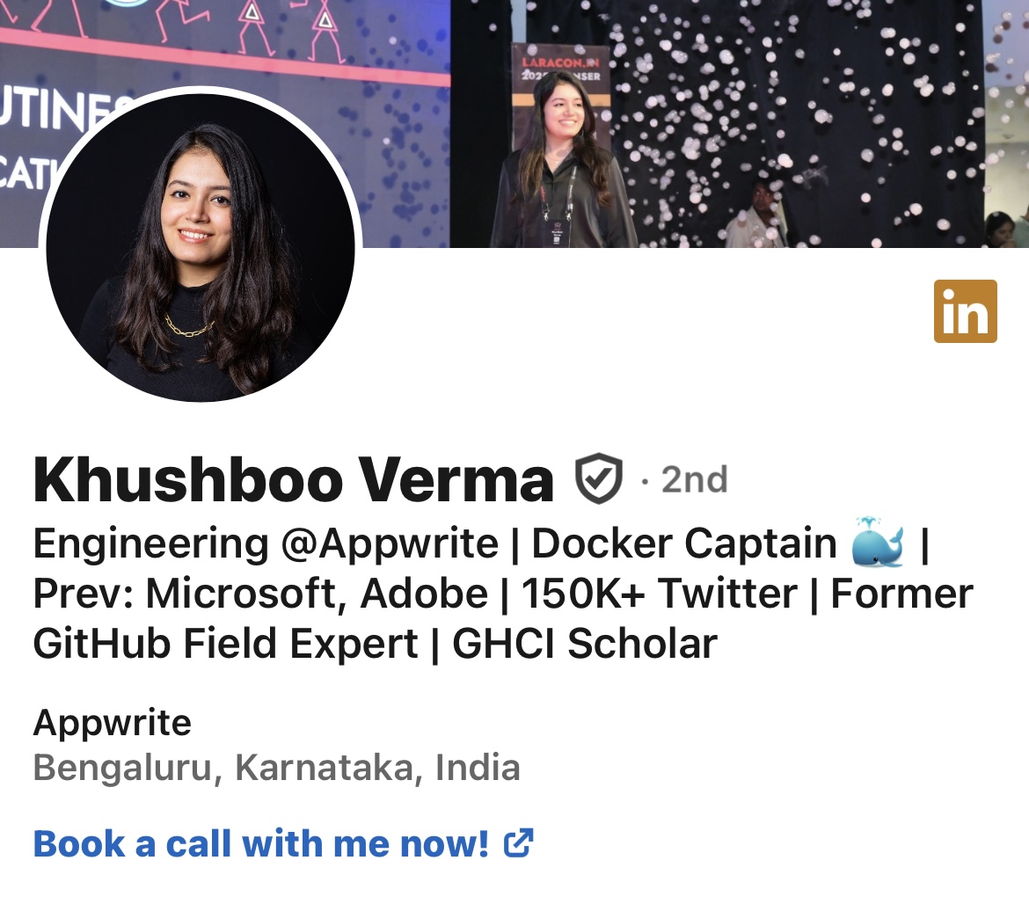Click the external link arrow icon
The height and width of the screenshot is (897, 1029).
pos(518,843)
